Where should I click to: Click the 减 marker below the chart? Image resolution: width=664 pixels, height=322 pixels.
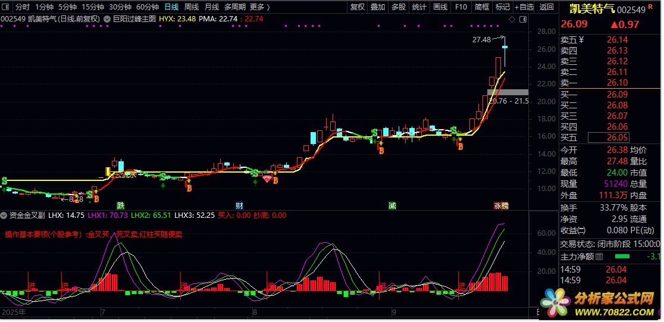point(393,206)
